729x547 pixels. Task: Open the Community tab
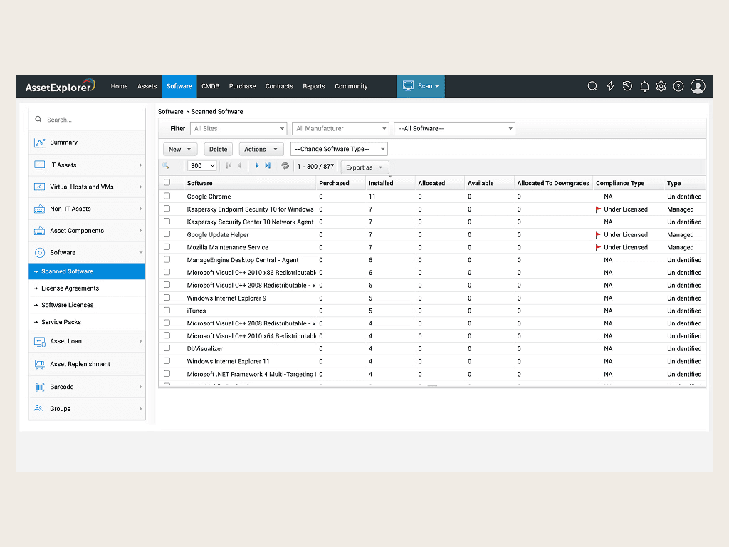click(351, 86)
